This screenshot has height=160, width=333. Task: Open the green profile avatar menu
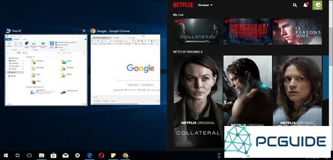[317, 5]
